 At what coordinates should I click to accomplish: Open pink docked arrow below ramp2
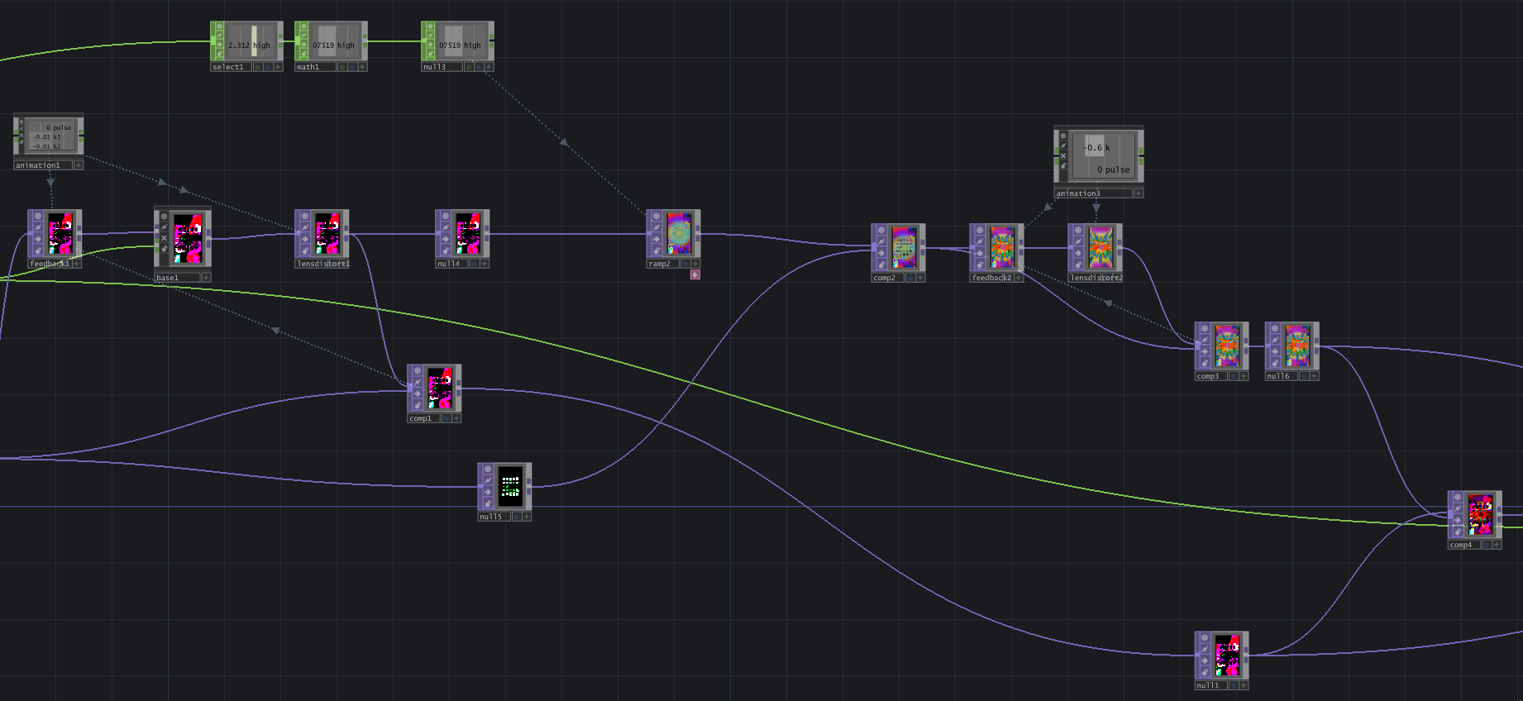pos(695,274)
